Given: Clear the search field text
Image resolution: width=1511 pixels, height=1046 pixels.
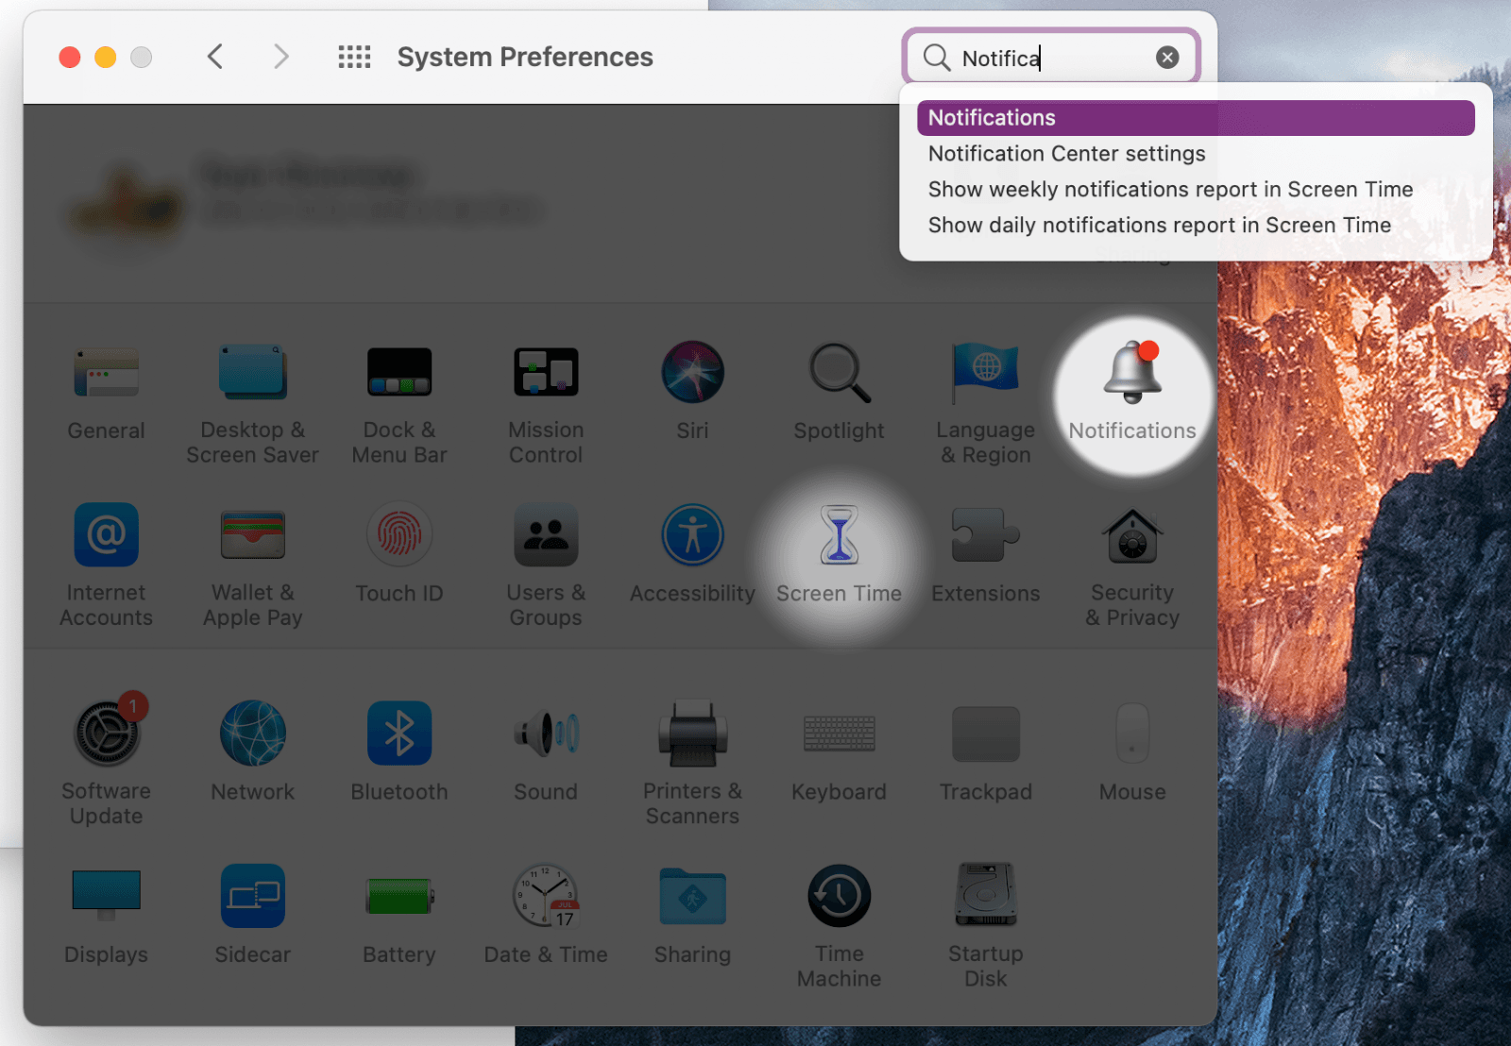Looking at the screenshot, I should [x=1167, y=58].
